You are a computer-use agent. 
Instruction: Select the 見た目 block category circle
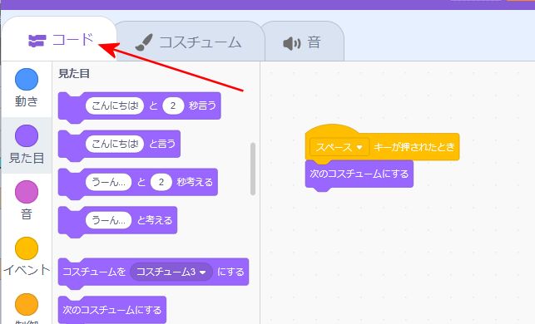[x=27, y=135]
